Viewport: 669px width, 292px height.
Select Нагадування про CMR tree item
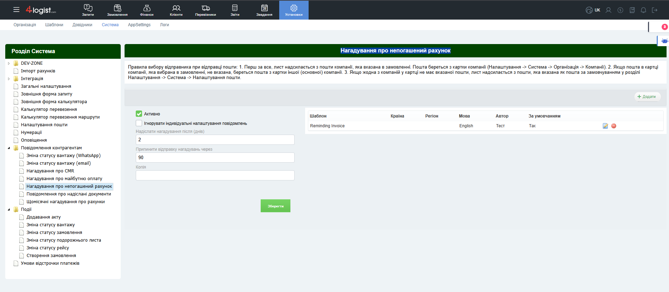pyautogui.click(x=50, y=171)
